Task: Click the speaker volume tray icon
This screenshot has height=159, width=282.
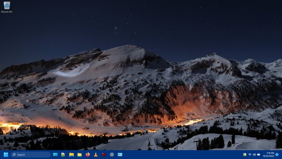Action: click(254, 154)
